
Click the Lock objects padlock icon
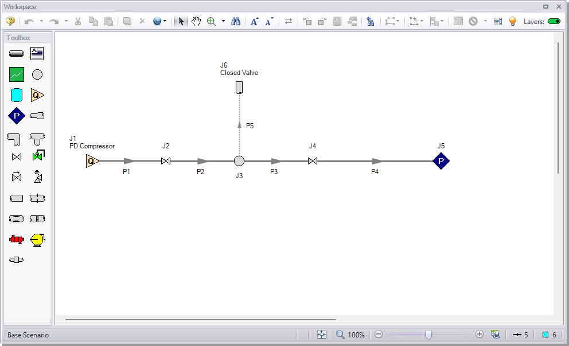click(337, 21)
